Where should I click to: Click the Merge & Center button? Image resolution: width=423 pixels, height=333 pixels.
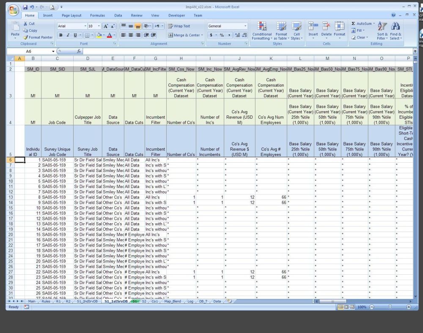[185, 35]
